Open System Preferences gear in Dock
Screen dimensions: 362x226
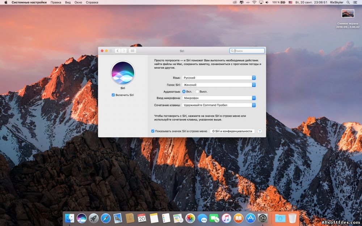pyautogui.click(x=263, y=218)
